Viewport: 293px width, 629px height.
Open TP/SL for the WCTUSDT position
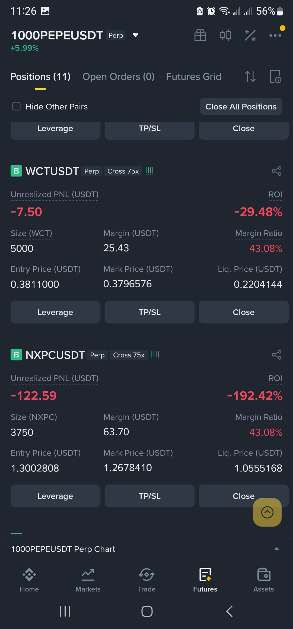point(149,312)
